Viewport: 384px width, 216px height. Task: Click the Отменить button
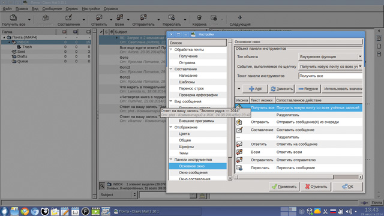[316, 187]
